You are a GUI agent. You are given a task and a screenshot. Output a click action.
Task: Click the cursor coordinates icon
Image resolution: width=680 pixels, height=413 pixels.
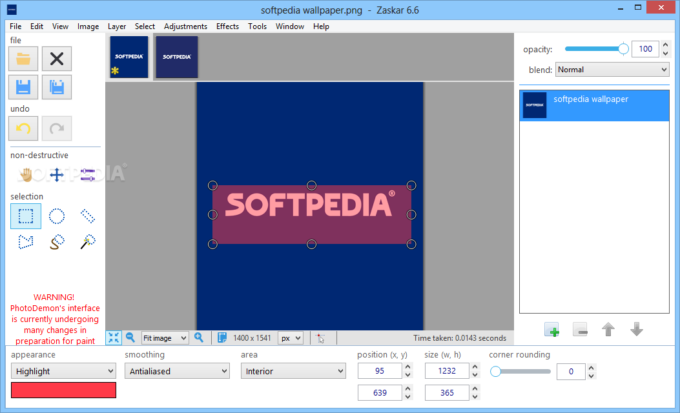pyautogui.click(x=320, y=338)
